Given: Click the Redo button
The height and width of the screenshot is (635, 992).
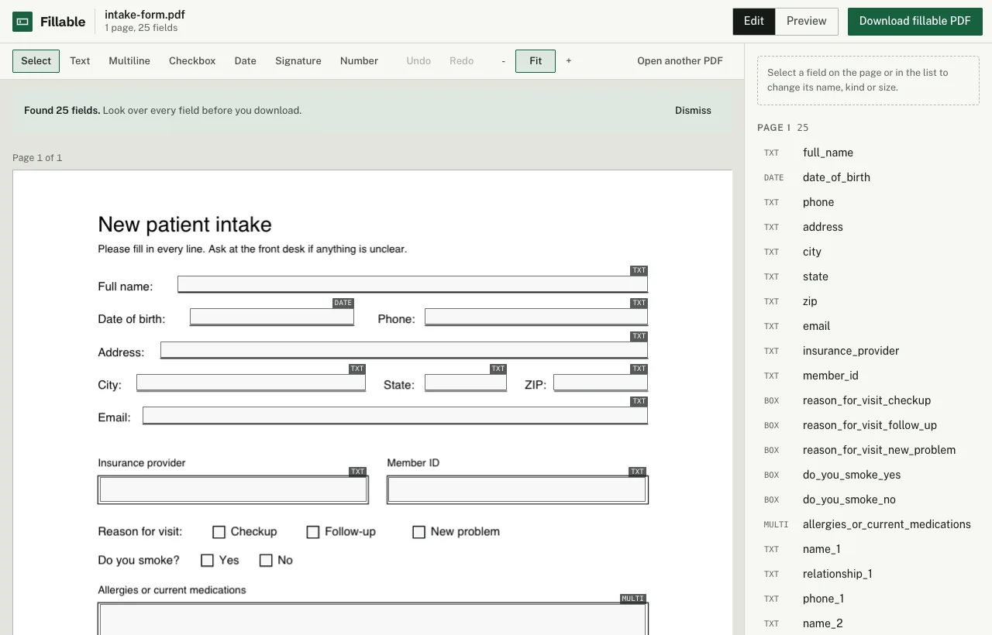Looking at the screenshot, I should coord(462,61).
